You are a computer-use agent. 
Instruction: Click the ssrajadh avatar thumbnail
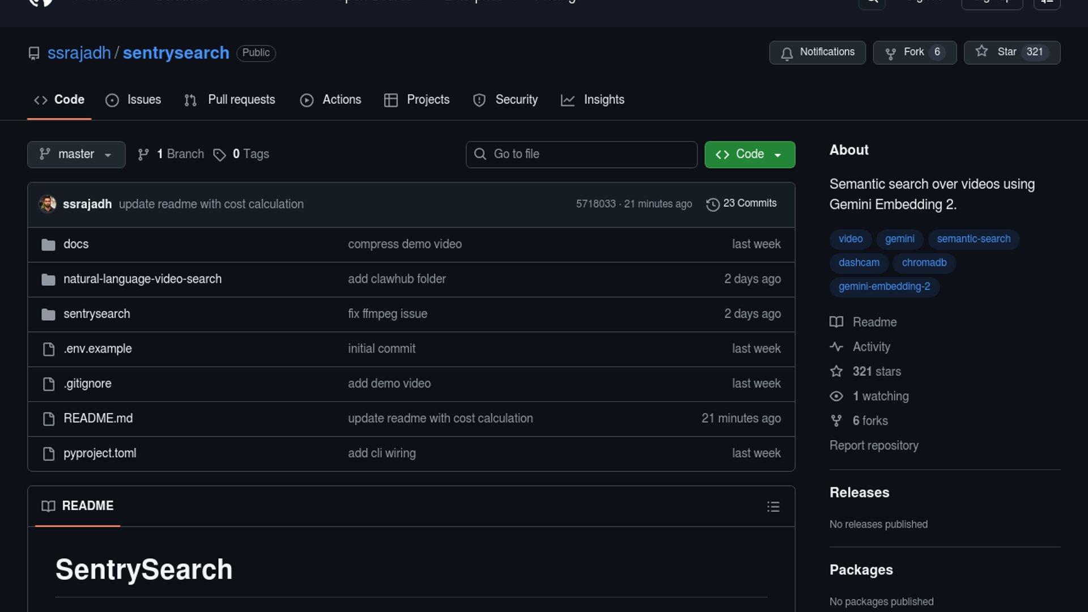[x=48, y=204]
